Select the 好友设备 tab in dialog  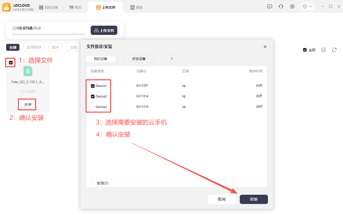point(139,59)
